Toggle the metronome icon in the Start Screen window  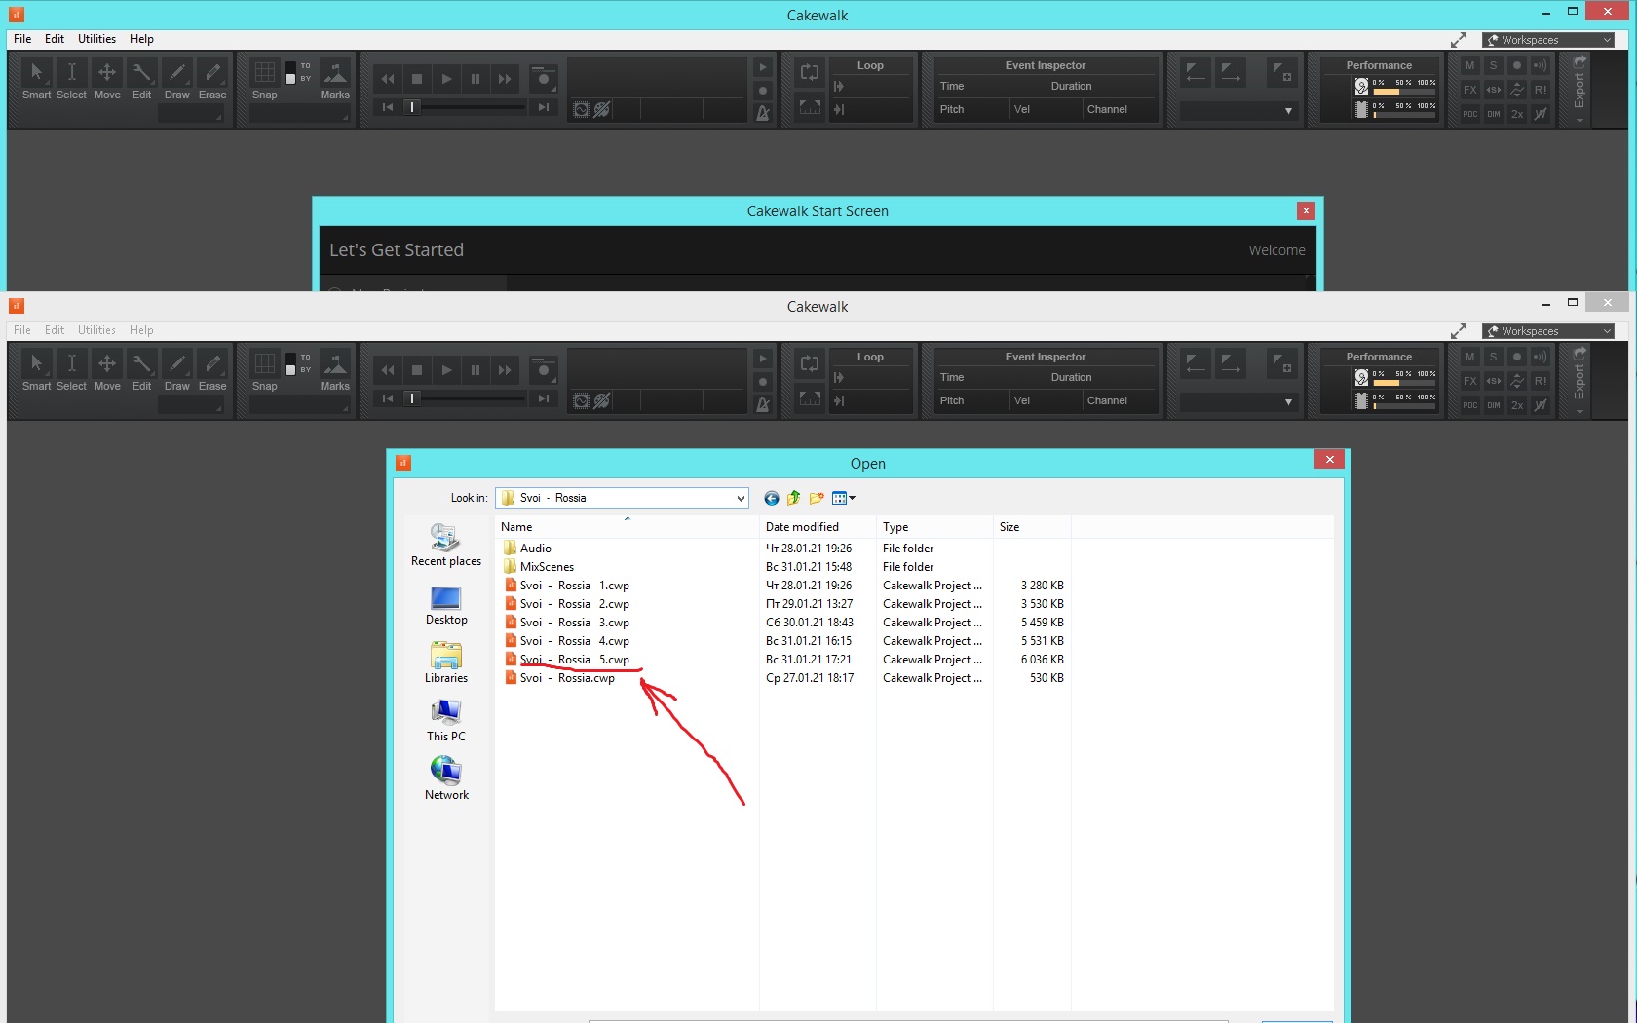coord(763,113)
